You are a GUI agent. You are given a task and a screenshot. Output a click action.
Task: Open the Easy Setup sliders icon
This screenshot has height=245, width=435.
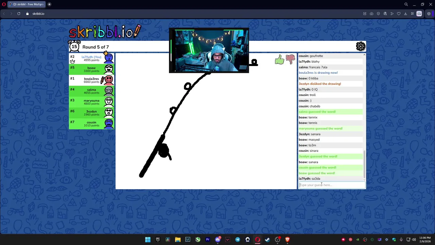pyautogui.click(x=412, y=14)
